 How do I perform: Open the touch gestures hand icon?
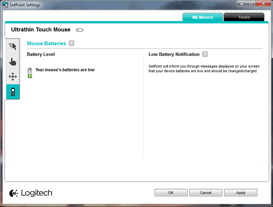click(13, 62)
